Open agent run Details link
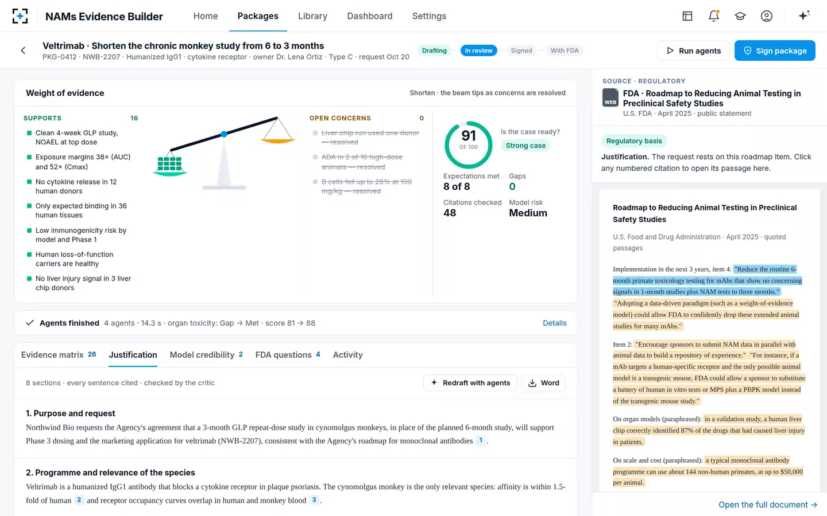Viewport: 827px width, 516px height. click(x=555, y=323)
